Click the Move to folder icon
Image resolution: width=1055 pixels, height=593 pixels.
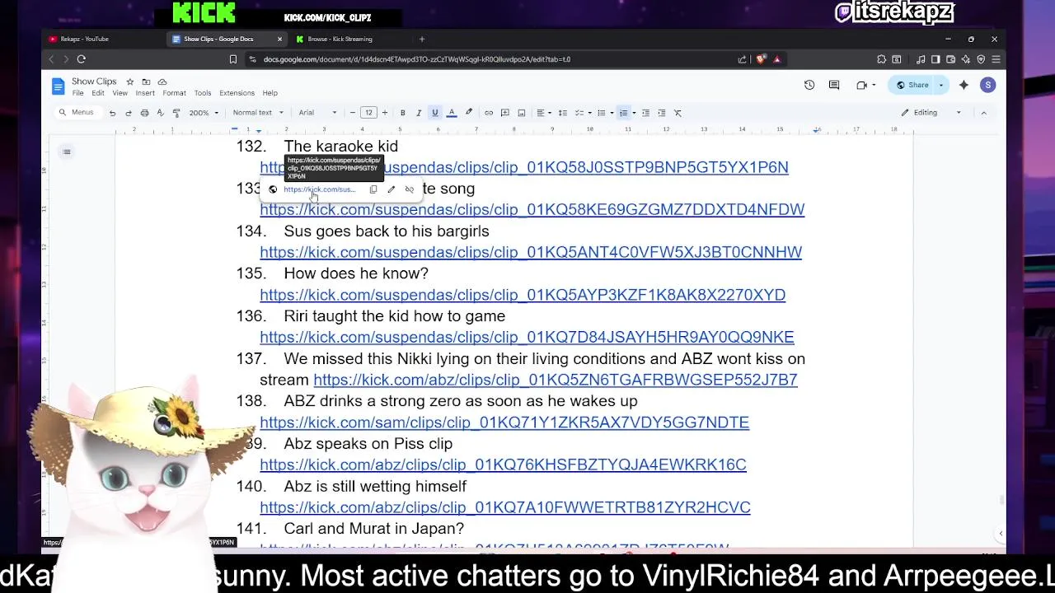click(146, 82)
